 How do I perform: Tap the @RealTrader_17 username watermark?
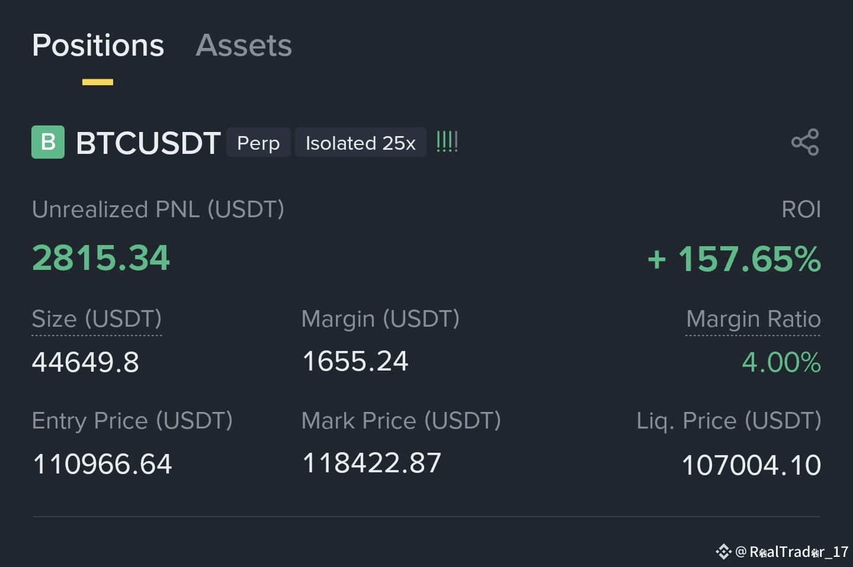[x=791, y=552]
